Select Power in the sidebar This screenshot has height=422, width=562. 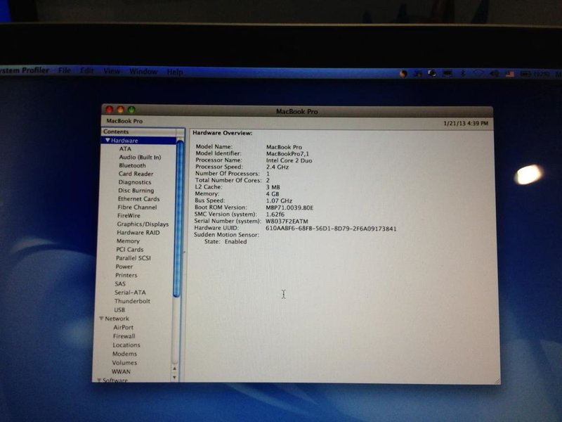124,267
